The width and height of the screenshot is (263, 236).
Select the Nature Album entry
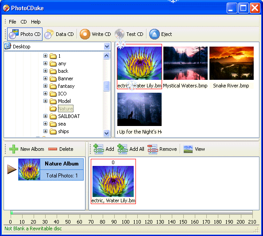tap(51, 169)
